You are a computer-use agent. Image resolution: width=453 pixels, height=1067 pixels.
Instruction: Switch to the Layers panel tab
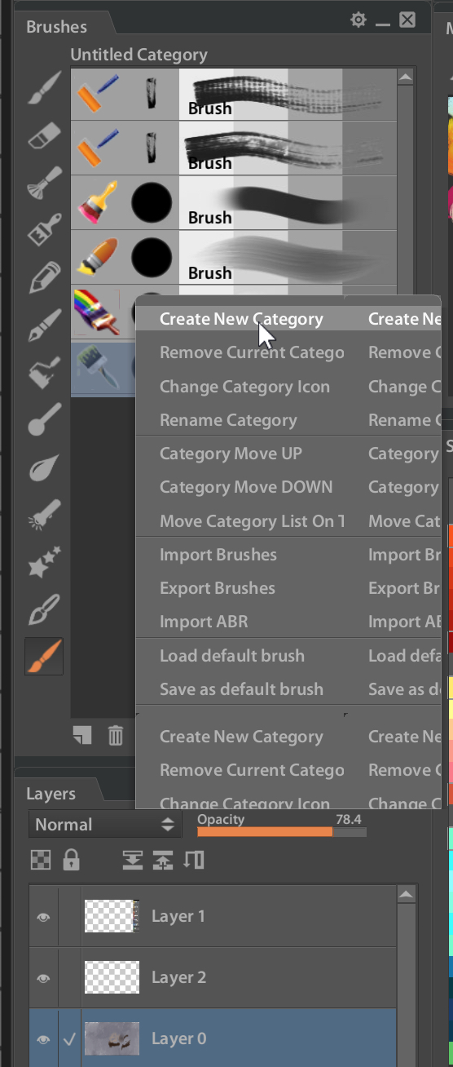point(51,794)
